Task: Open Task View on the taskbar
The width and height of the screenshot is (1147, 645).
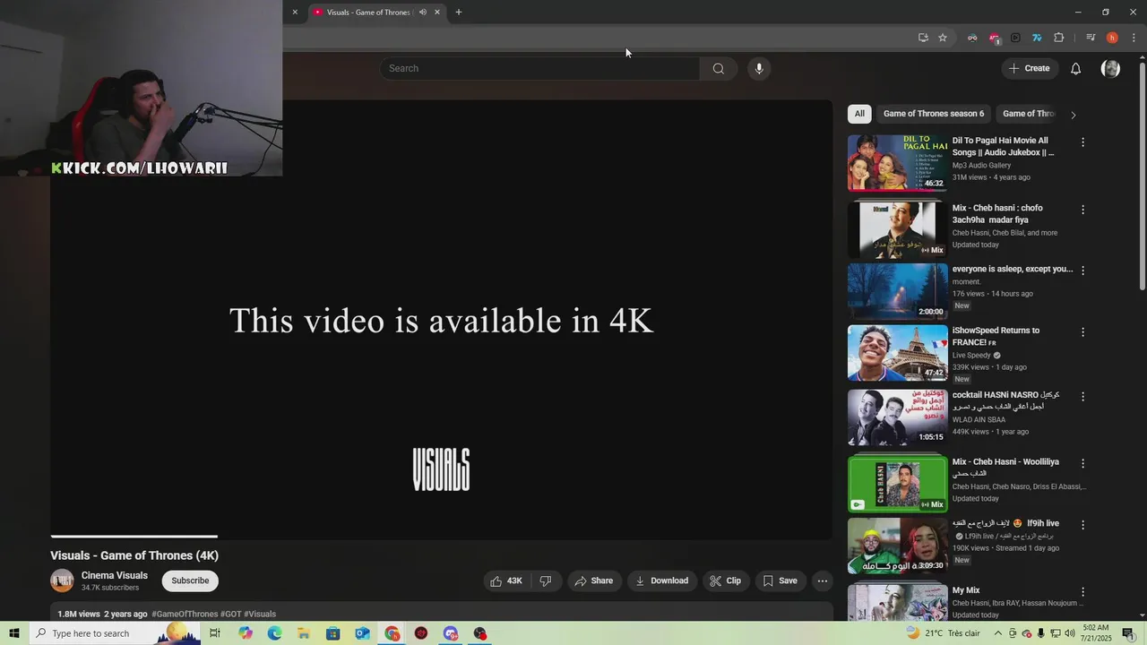Action: click(215, 633)
